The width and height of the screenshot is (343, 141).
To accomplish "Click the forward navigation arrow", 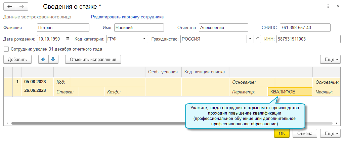I will [x=22, y=6].
